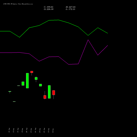The width and height of the screenshot is (137, 137).
Task: Click the green candle above 25 Aug
Action: tap(41, 85)
